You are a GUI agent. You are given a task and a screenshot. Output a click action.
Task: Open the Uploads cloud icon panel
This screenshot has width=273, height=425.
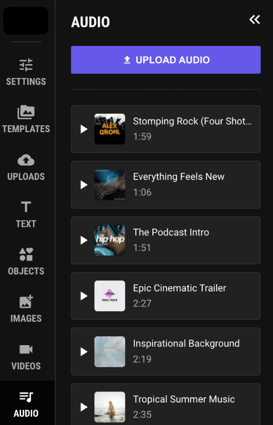tap(26, 167)
